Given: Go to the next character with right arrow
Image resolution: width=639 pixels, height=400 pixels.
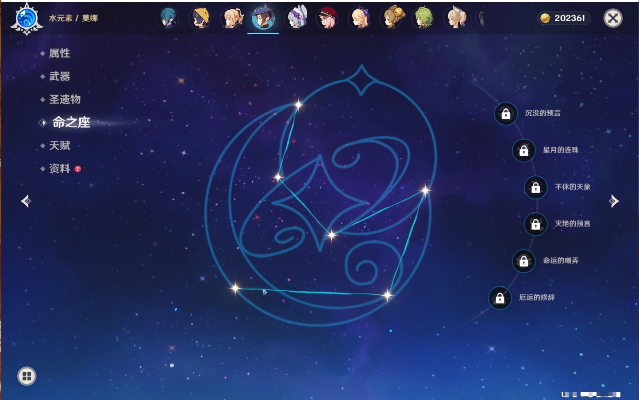Looking at the screenshot, I should coord(614,201).
